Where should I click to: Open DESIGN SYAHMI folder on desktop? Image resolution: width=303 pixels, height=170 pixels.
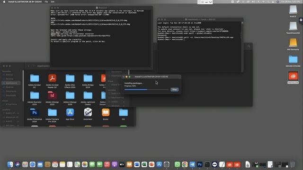point(293,61)
